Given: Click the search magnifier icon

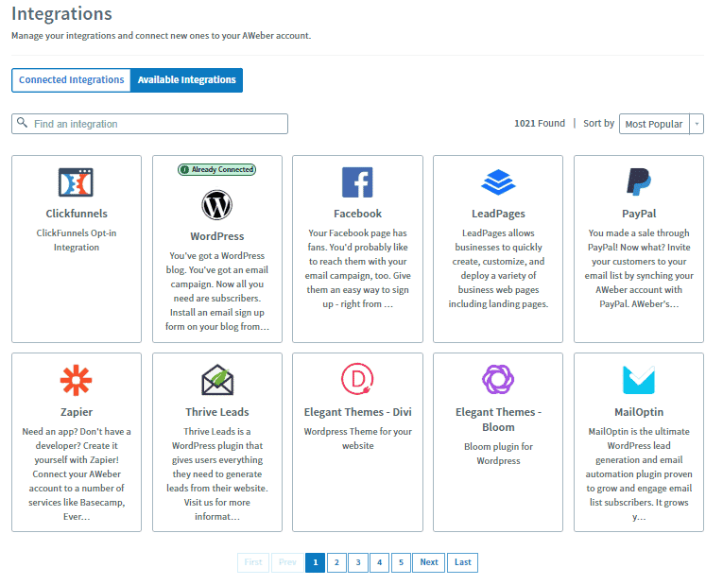Looking at the screenshot, I should coord(22,123).
